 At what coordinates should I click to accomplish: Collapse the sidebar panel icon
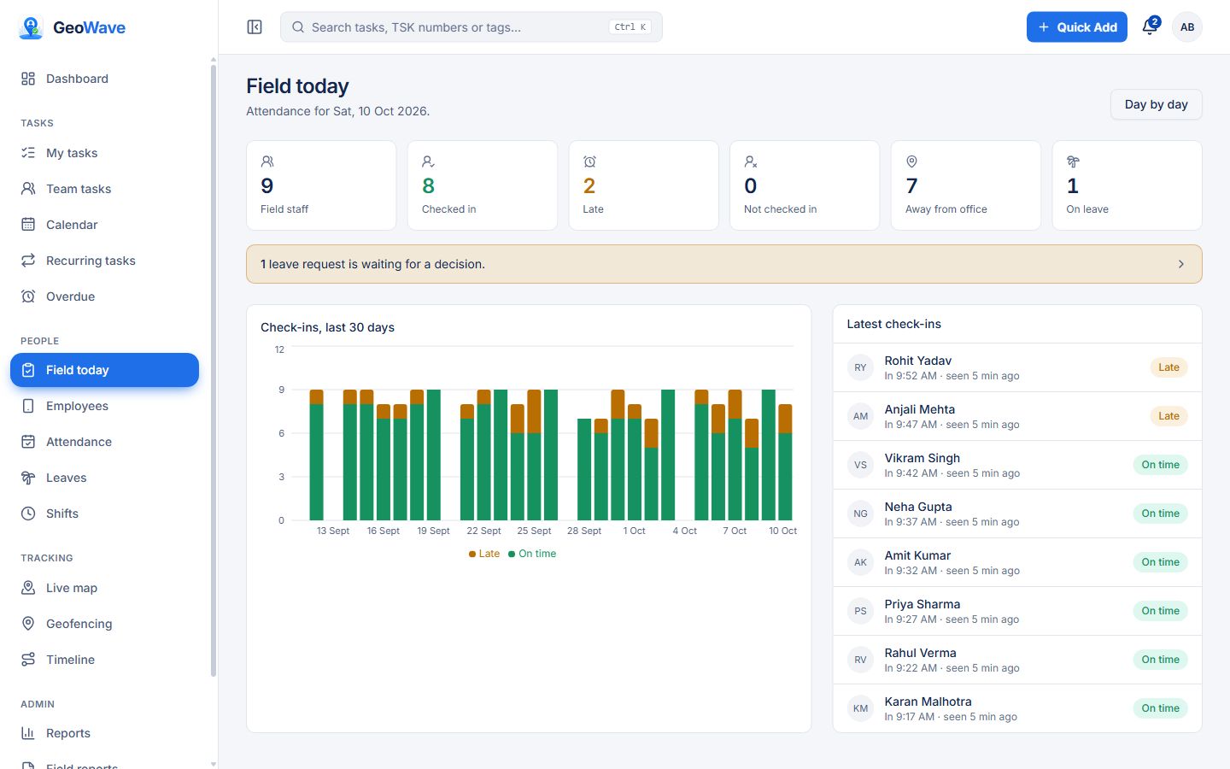click(255, 27)
